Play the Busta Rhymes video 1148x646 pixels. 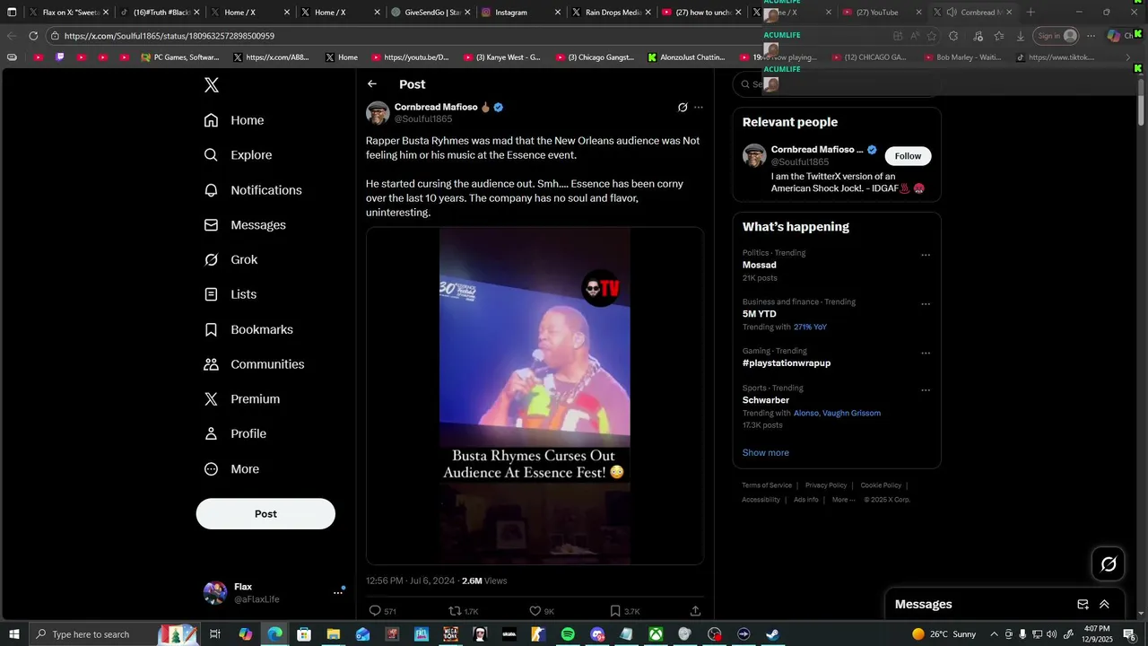pos(535,396)
